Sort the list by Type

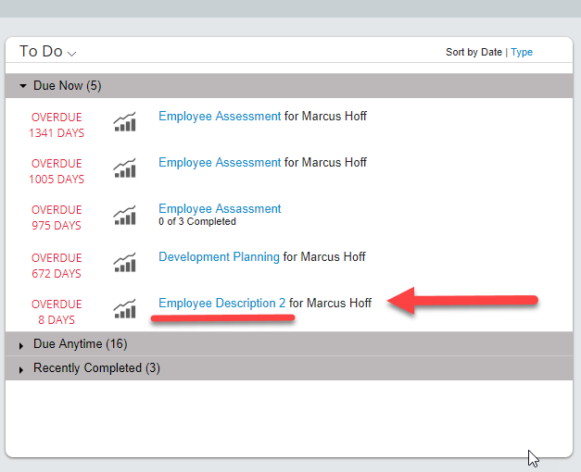522,52
